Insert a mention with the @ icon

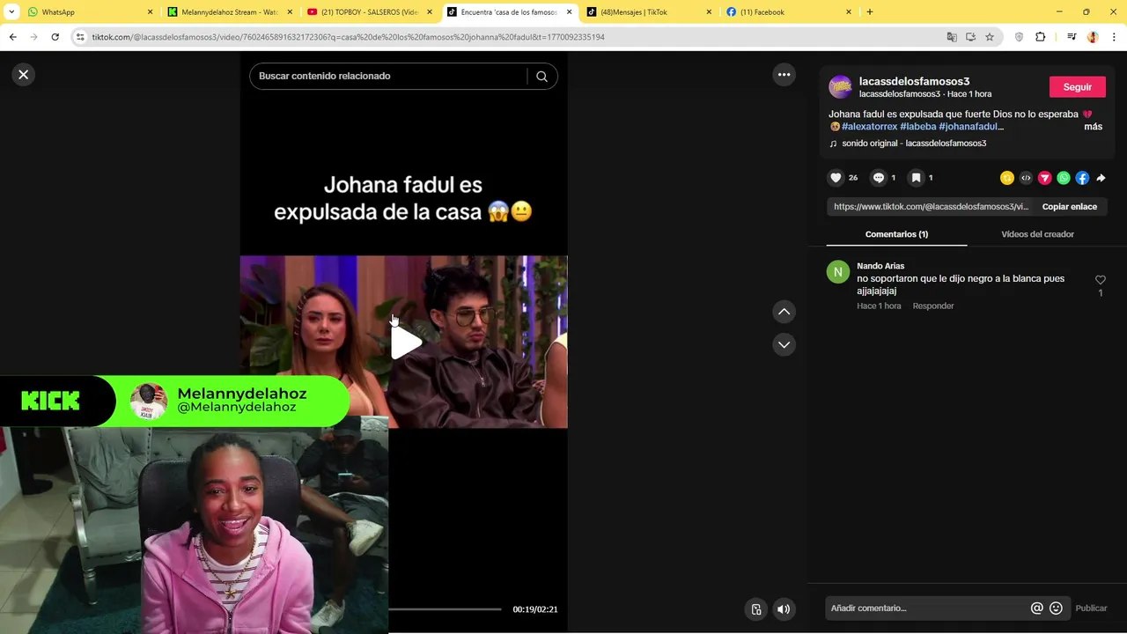(1036, 608)
